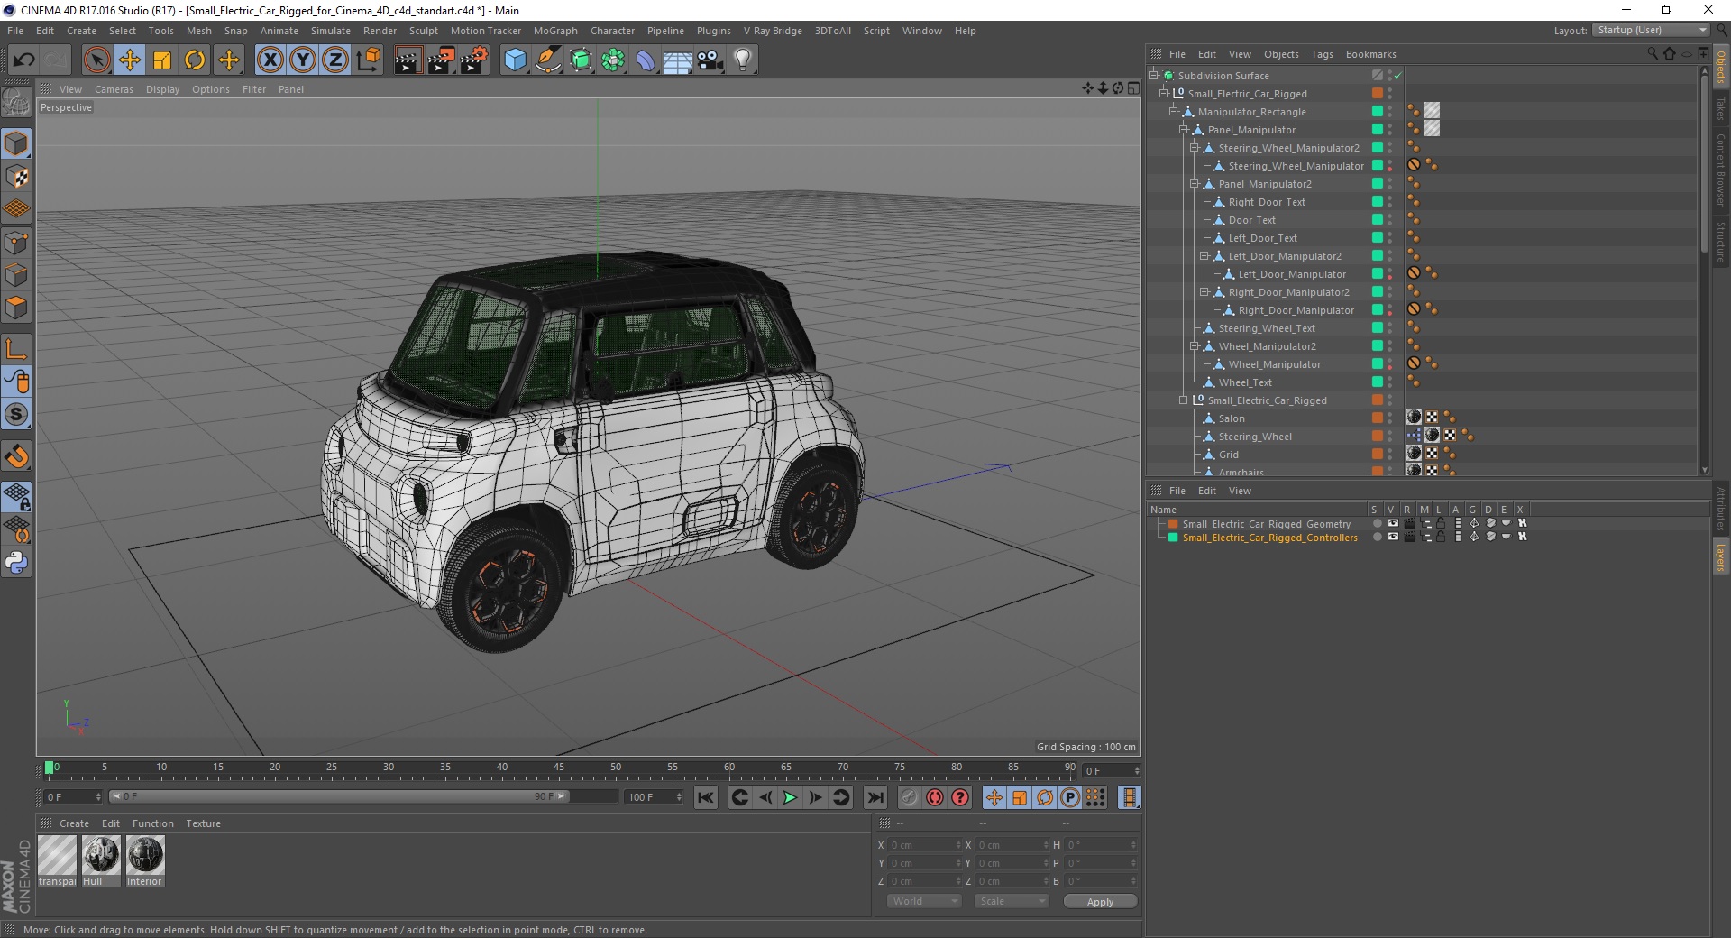This screenshot has height=938, width=1731.
Task: Switch to Polygons mode icon
Action: (x=16, y=308)
